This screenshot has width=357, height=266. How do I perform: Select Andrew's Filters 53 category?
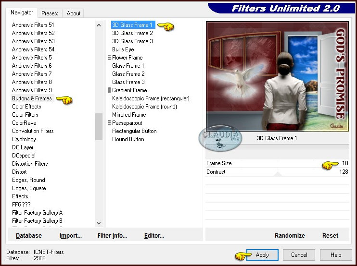pyautogui.click(x=33, y=41)
